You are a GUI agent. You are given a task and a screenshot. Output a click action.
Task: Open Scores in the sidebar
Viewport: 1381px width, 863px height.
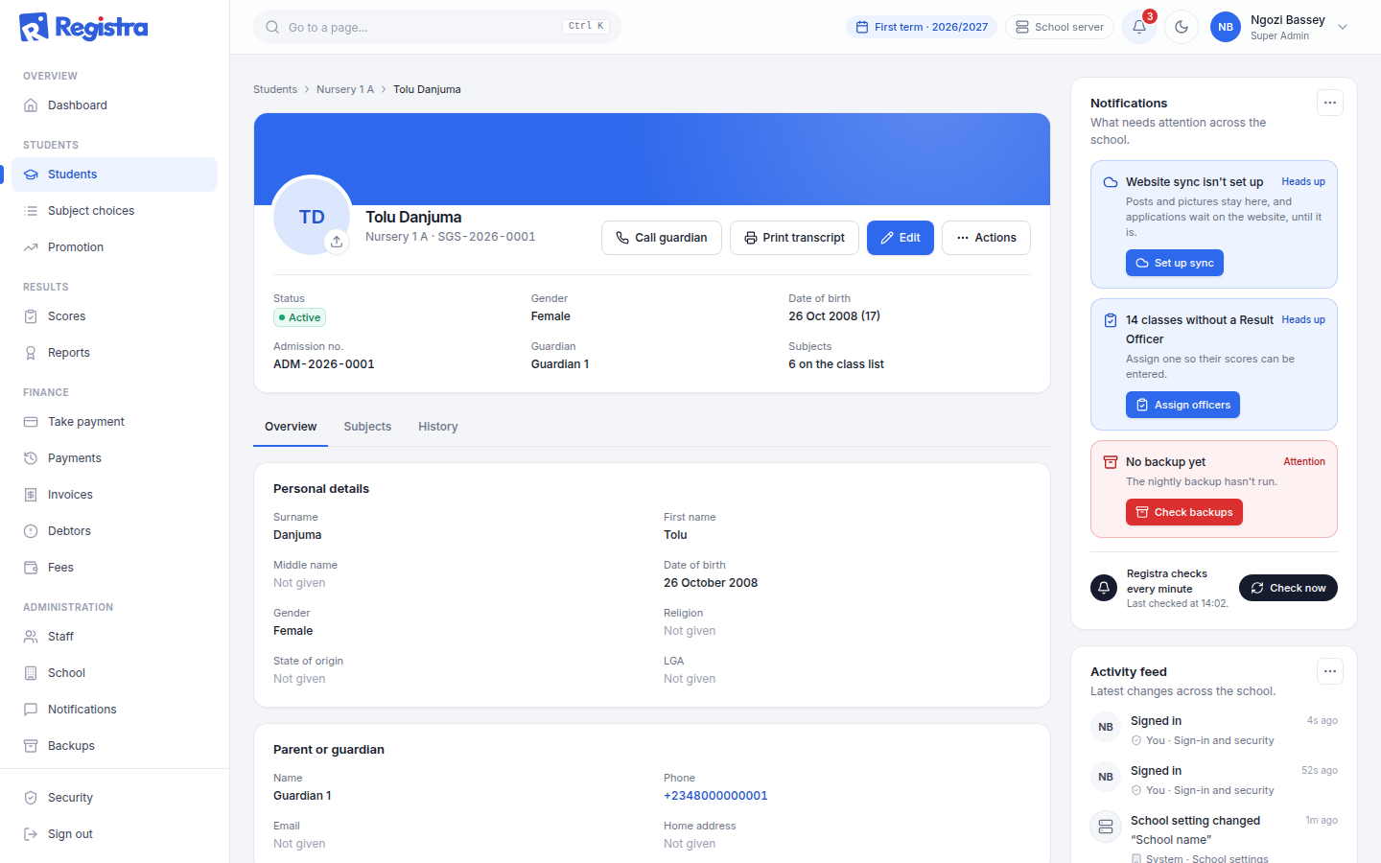(x=114, y=316)
